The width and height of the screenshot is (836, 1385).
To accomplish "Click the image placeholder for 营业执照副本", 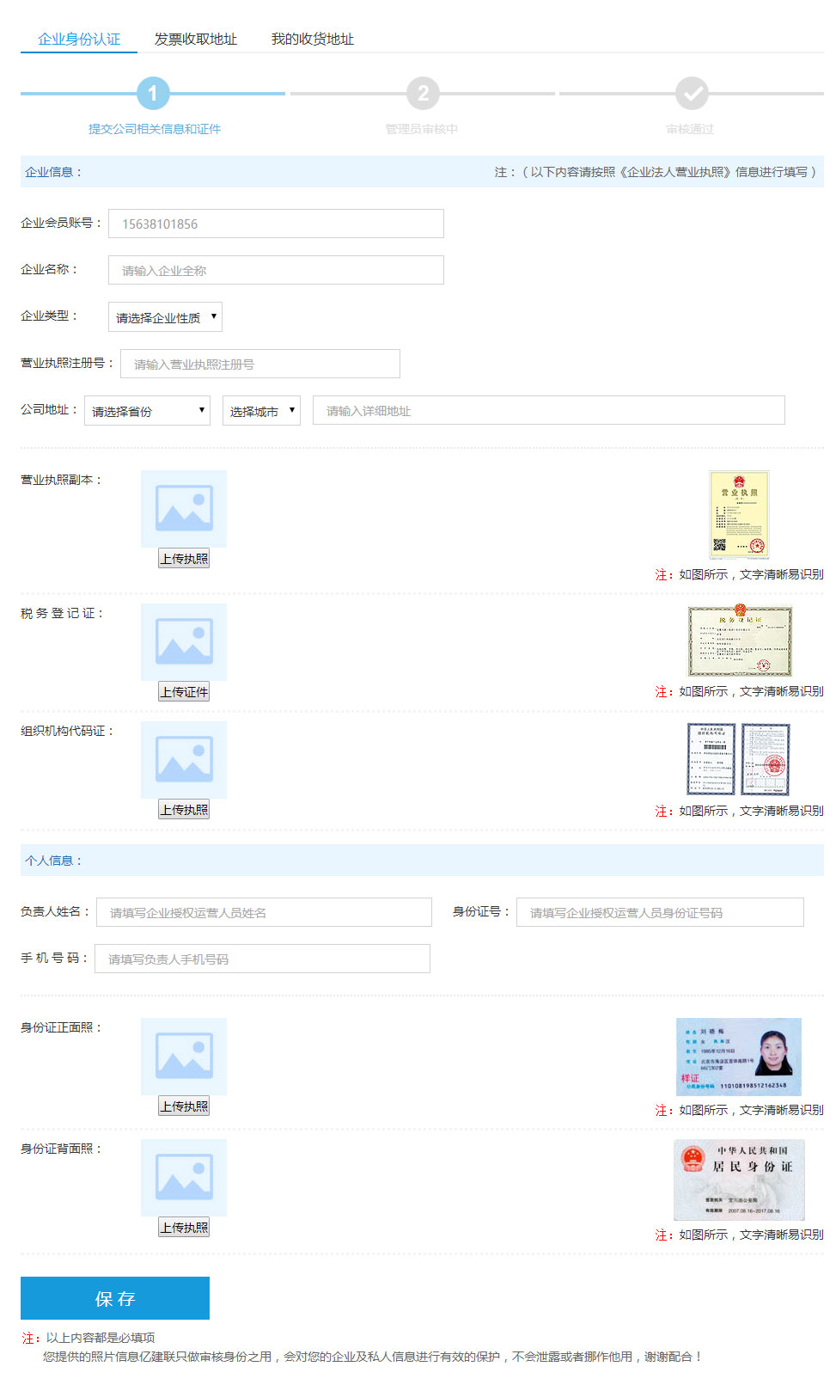I will coord(183,508).
